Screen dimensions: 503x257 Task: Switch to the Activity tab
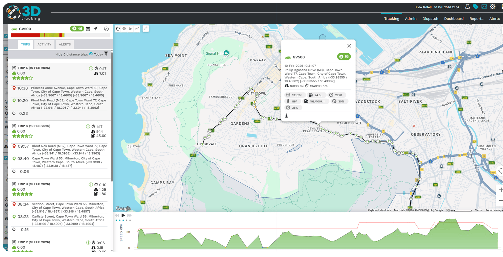44,45
